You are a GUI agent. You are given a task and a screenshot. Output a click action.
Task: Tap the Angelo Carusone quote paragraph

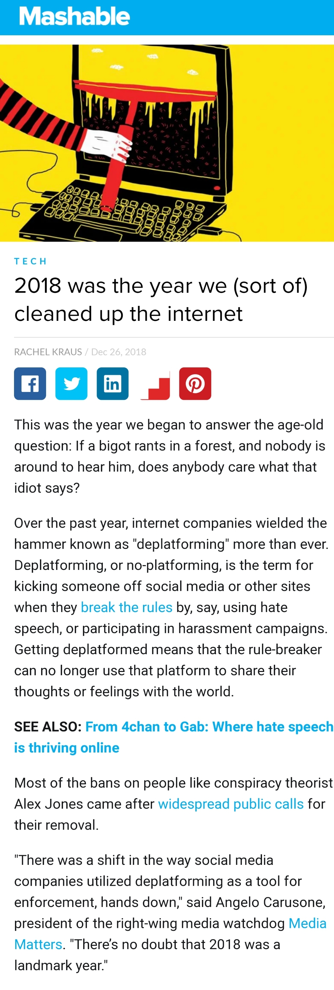(x=170, y=912)
